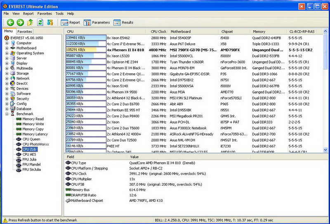330x224 pixels.
Task: Select the Memory Latency benchmark
Action: point(35,134)
